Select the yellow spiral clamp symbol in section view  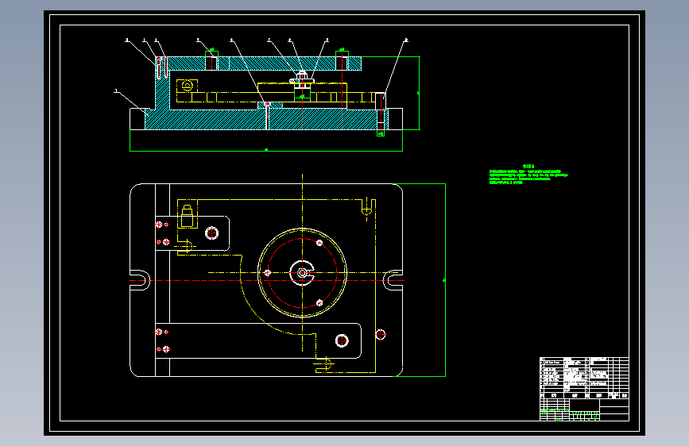pyautogui.click(x=188, y=86)
